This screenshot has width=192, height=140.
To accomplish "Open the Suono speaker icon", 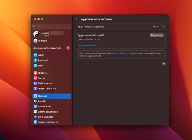I will tap(35, 78).
